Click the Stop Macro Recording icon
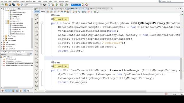The height and width of the screenshot is (103, 184). click(x=91, y=12)
